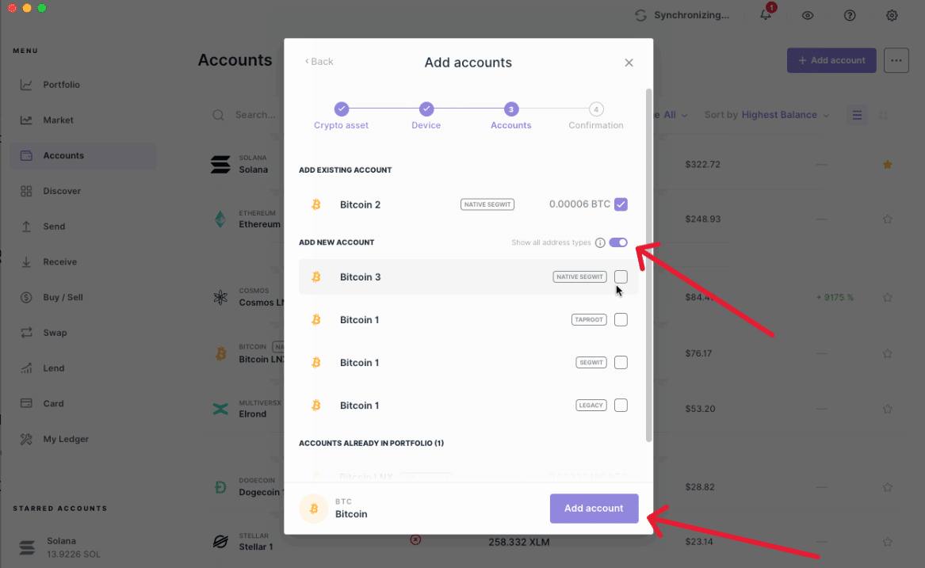
Task: Switch to list view icon
Action: [857, 115]
